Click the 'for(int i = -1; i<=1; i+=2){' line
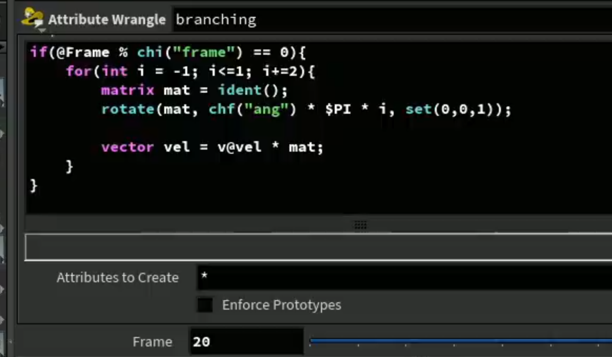The width and height of the screenshot is (612, 357). tap(190, 71)
